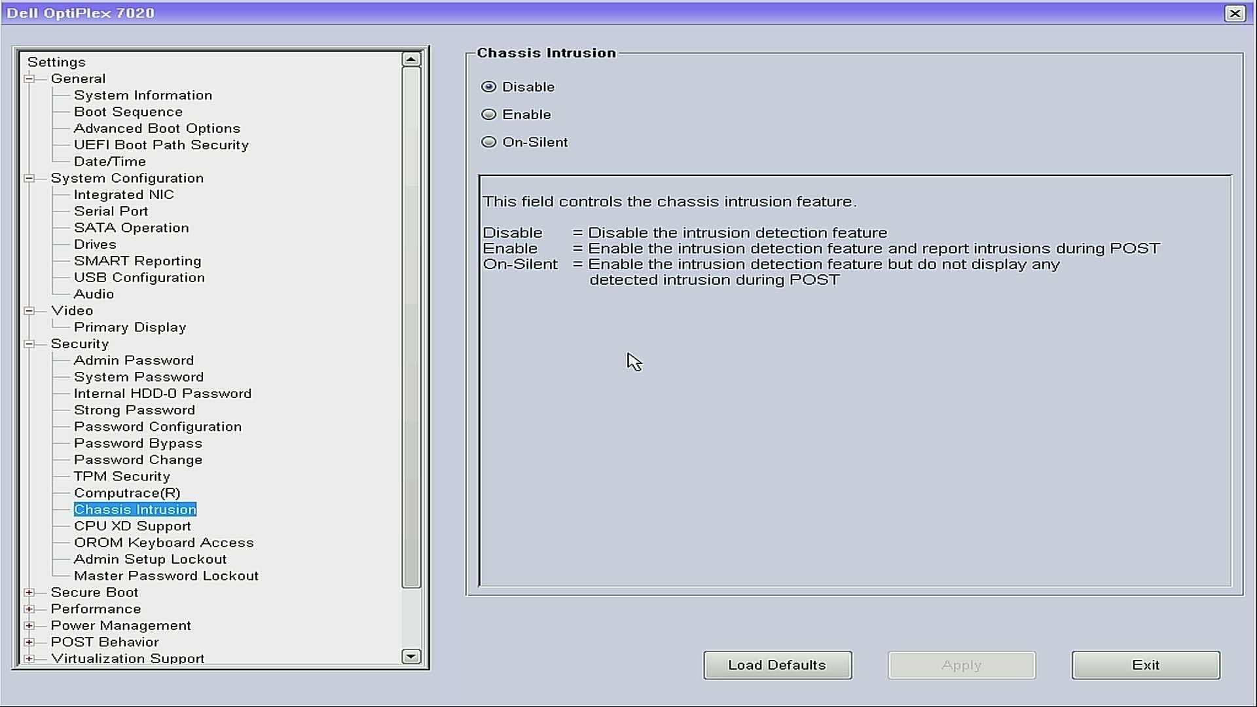Click the Load Defaults button
The image size is (1257, 707).
pyautogui.click(x=777, y=664)
